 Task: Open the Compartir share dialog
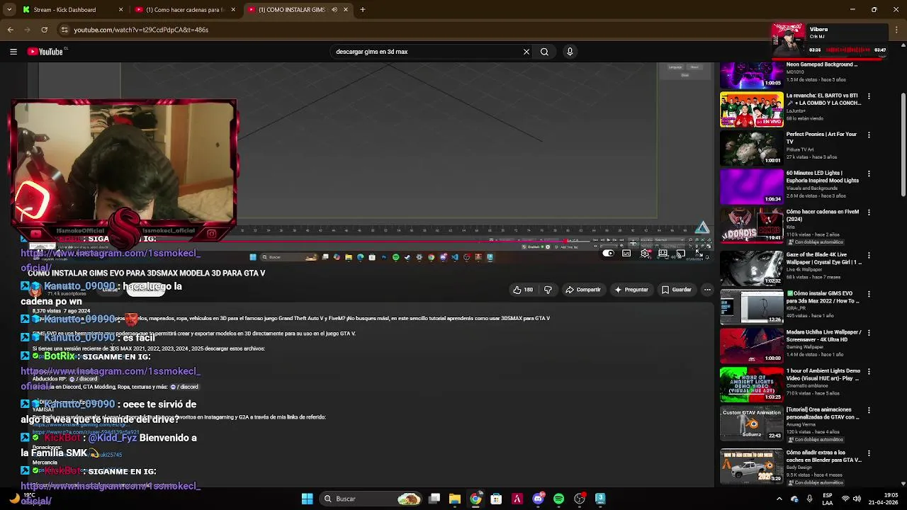pyautogui.click(x=582, y=290)
